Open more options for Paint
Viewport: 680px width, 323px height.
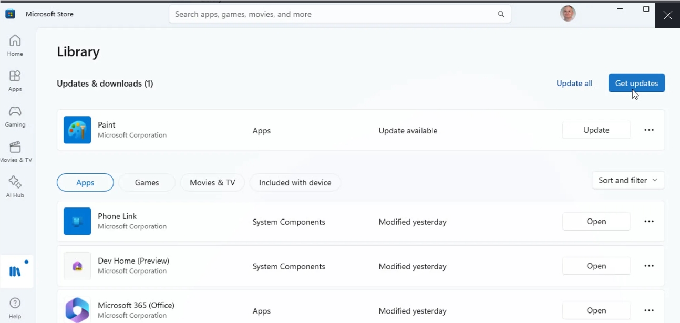[649, 130]
